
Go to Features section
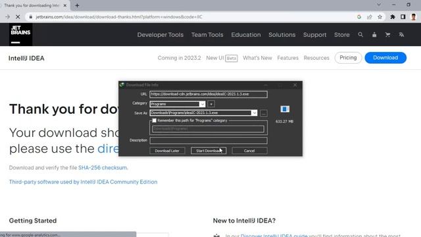tap(288, 58)
